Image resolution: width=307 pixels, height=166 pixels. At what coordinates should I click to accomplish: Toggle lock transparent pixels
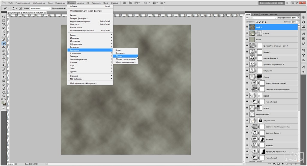coord(257,22)
